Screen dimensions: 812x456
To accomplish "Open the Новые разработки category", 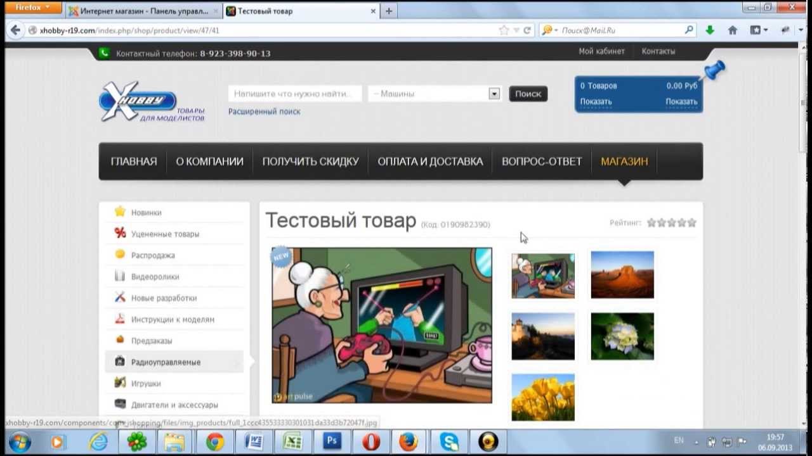I will (x=164, y=298).
